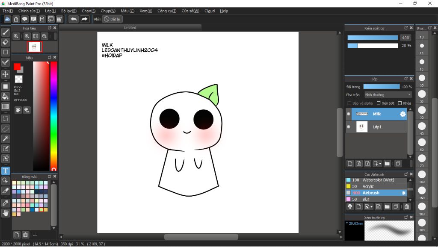Click the Undo arrow in toolbar
This screenshot has height=247, width=438.
tap(74, 19)
